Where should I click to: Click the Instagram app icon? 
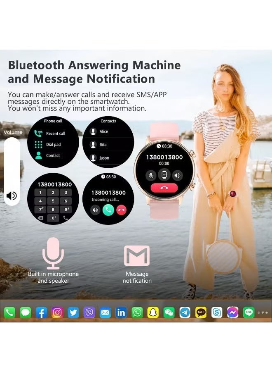57,312
